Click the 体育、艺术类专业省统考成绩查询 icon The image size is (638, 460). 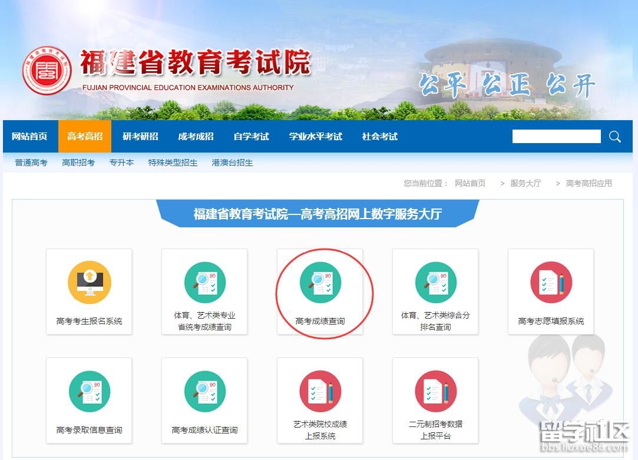point(204,283)
